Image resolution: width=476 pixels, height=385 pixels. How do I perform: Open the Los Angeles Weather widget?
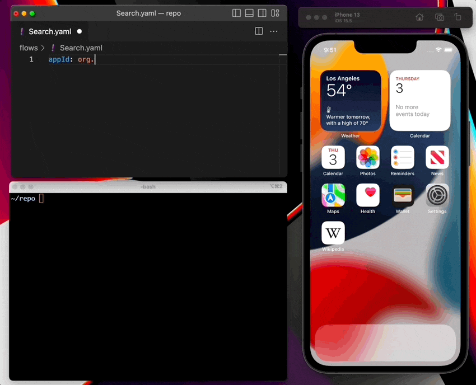click(351, 101)
